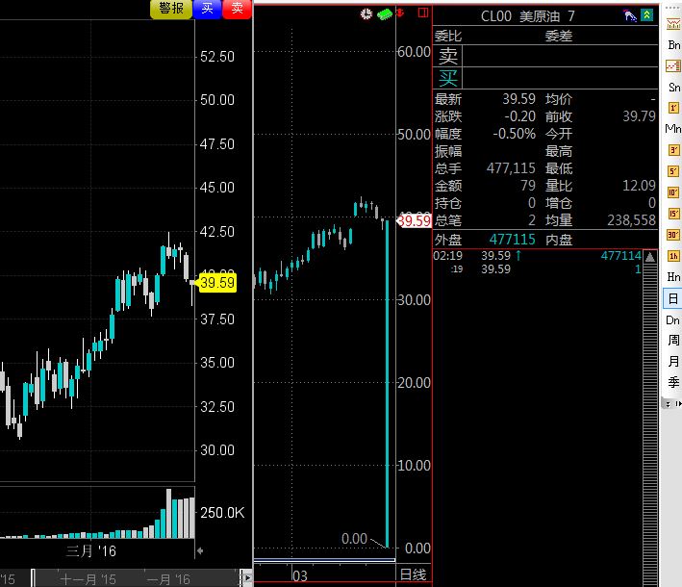The height and width of the screenshot is (587, 682).
Task: Click the 卖 sell order row label
Action: tap(448, 56)
